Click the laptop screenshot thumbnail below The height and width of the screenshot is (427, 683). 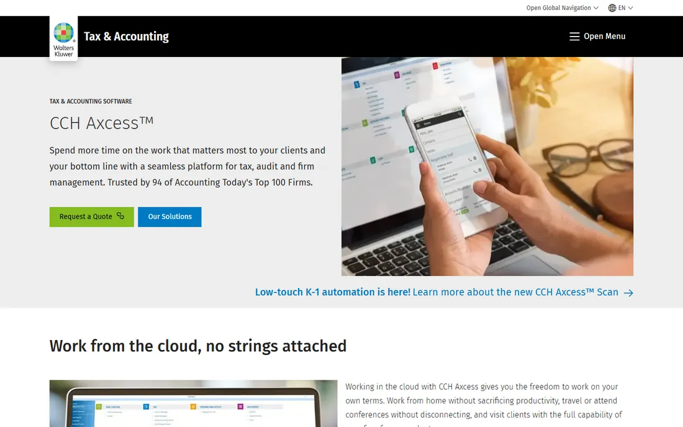click(193, 403)
